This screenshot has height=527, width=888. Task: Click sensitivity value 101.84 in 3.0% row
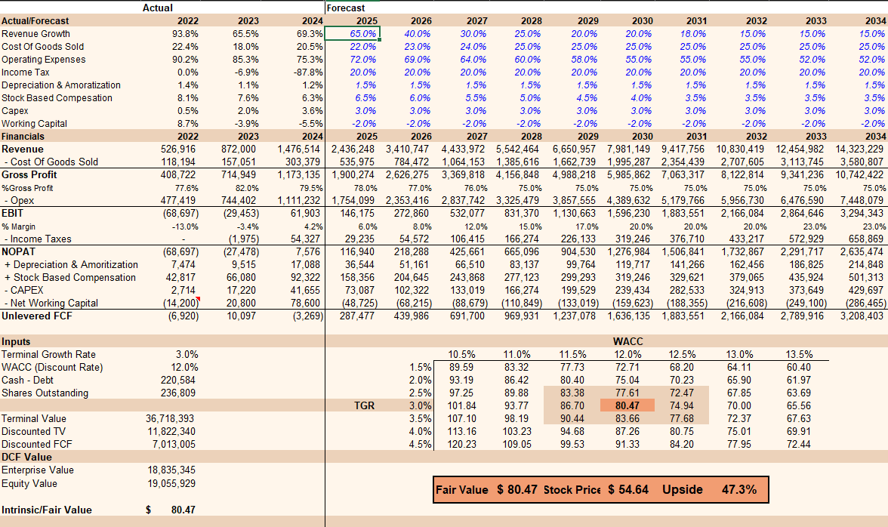(461, 406)
